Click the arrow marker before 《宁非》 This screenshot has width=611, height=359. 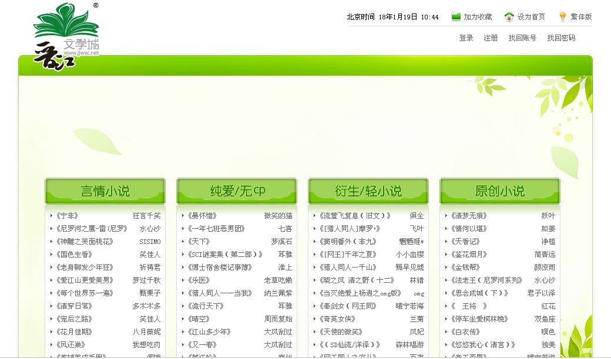pos(51,215)
